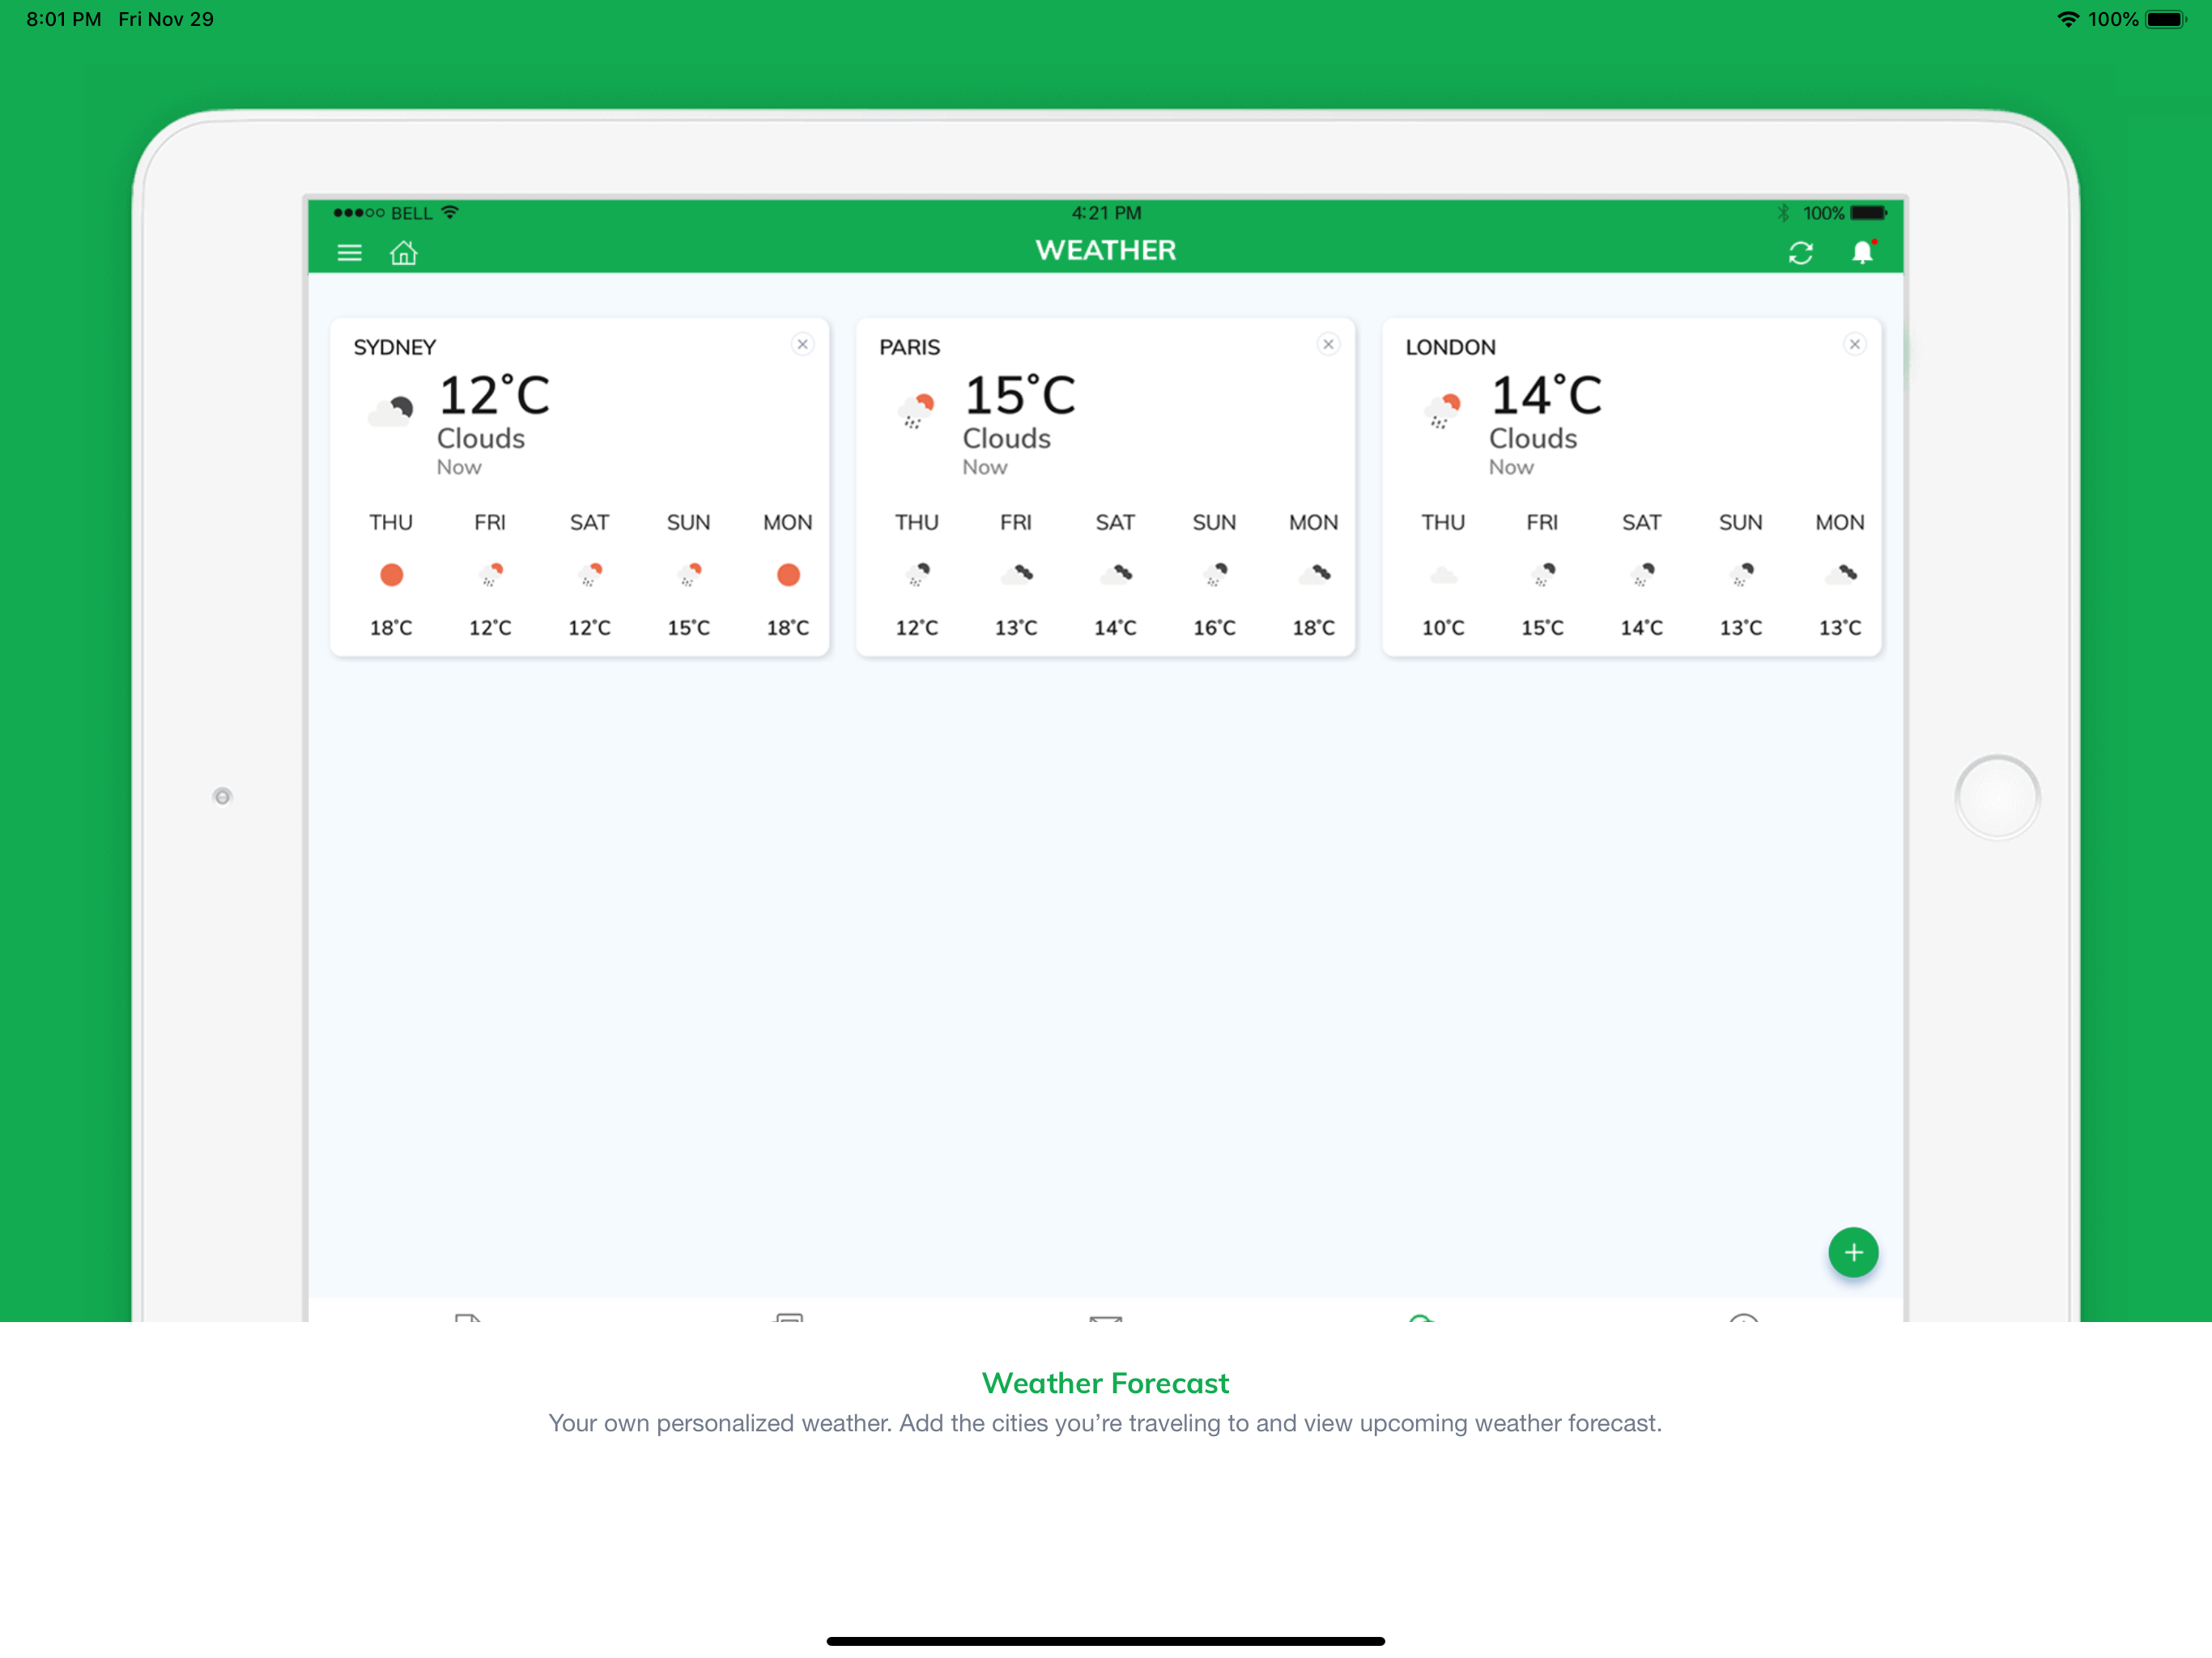Screen dimensions: 2212x1658
Task: Tap Paris Friday cloud icon
Action: 1016,574
